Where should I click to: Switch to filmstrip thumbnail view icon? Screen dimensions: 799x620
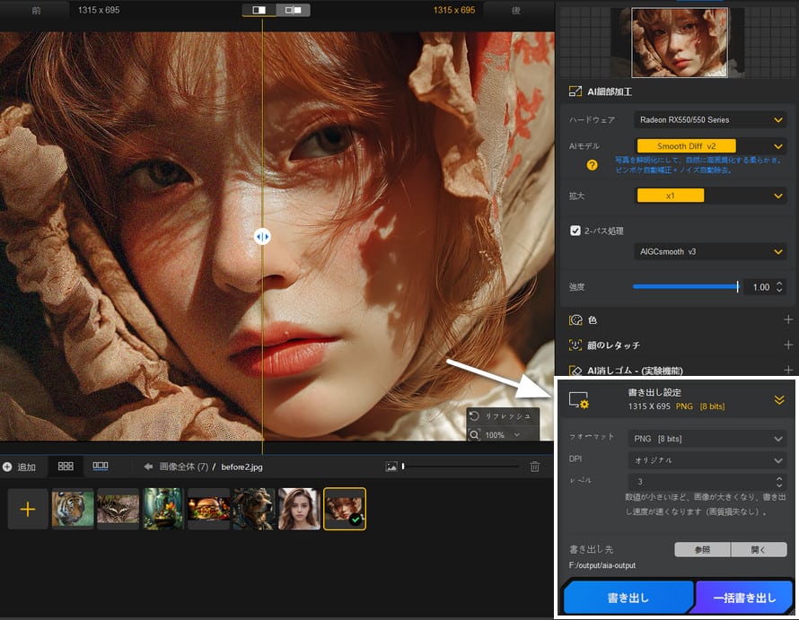[101, 467]
